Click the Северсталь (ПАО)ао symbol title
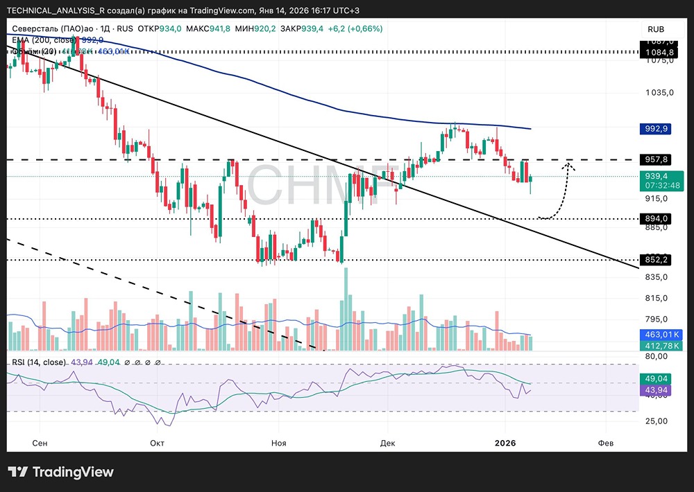Viewport: 694px width, 492px height. 52,28
